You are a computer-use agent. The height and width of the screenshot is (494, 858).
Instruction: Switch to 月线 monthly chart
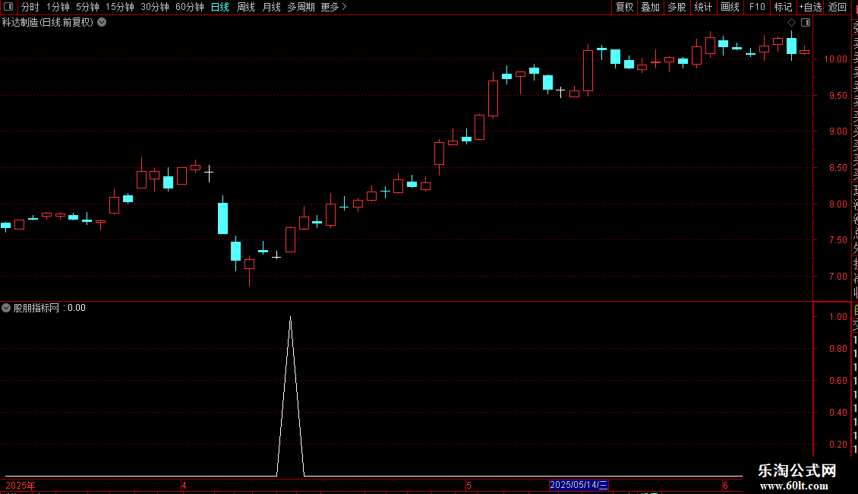[271, 7]
